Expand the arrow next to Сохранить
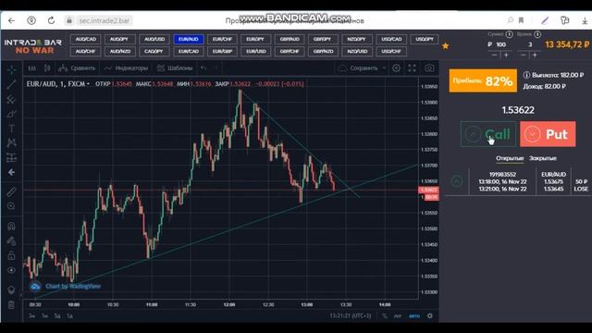Screen dimensions: 592x333 click(x=384, y=68)
